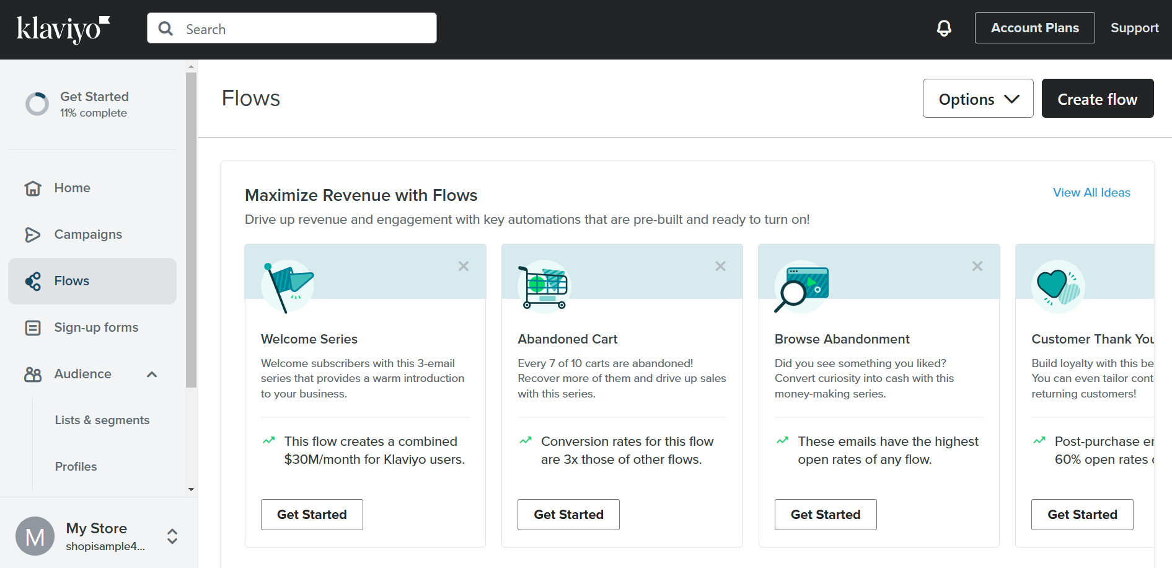The image size is (1172, 568).
Task: Dismiss the Browse Abandonment card
Action: click(x=977, y=266)
